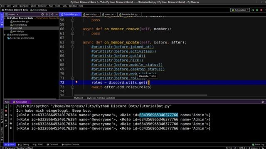Open the File menu
This screenshot has width=266, height=149.
coord(3,6)
